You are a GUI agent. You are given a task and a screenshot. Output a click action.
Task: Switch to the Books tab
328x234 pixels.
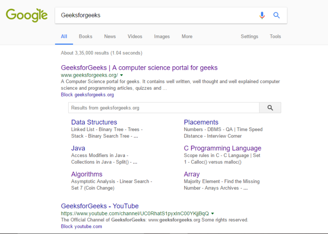(x=86, y=36)
